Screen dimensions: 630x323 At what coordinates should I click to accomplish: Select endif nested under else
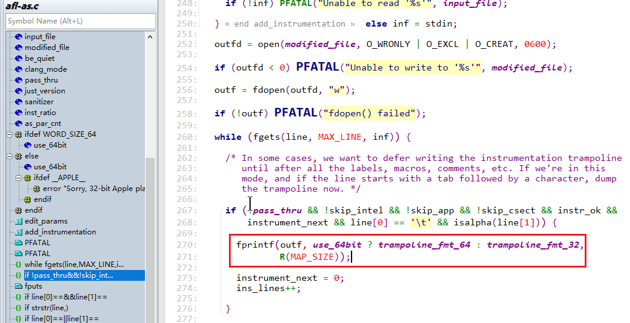click(43, 199)
